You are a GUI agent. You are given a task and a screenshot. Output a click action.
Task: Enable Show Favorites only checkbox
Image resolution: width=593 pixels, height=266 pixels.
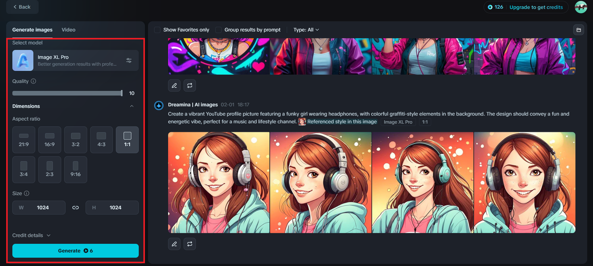pyautogui.click(x=158, y=30)
